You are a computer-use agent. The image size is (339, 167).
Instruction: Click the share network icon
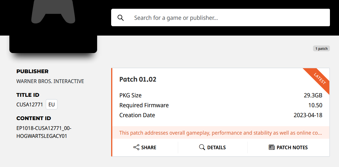pyautogui.click(x=136, y=147)
